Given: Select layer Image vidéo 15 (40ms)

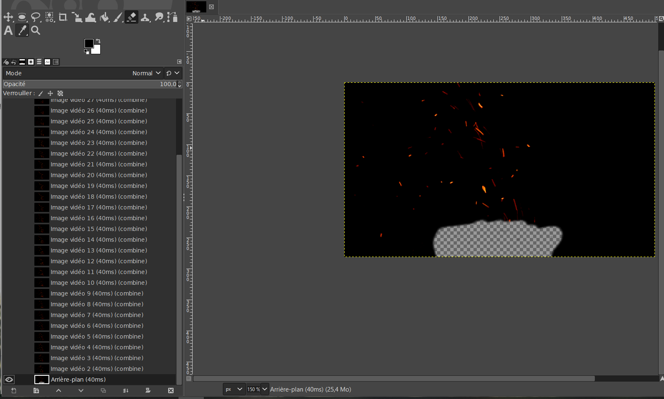Looking at the screenshot, I should (99, 229).
